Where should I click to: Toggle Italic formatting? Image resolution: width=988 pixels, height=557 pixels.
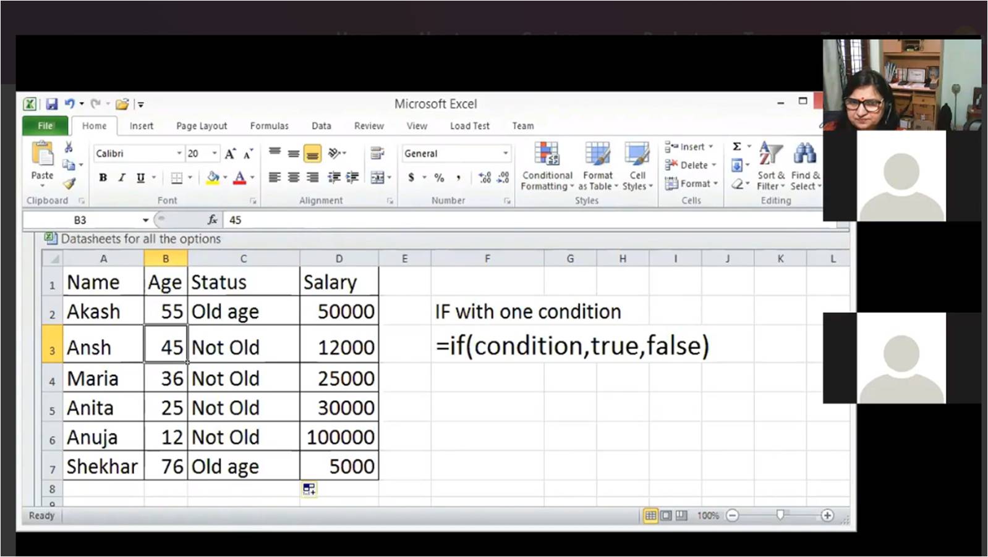121,178
